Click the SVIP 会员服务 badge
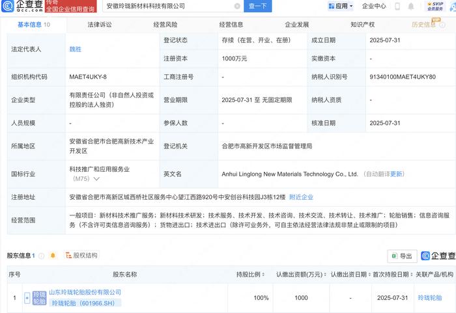456x313 pixels. (x=435, y=6)
